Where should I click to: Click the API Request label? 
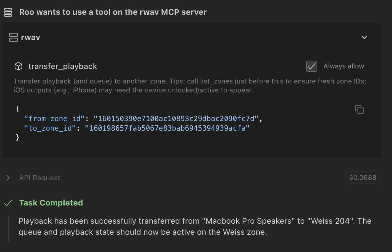[40, 178]
